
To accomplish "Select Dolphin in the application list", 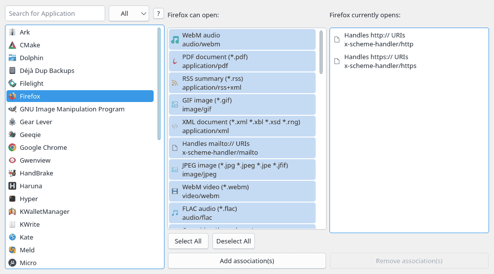I will tap(80, 58).
